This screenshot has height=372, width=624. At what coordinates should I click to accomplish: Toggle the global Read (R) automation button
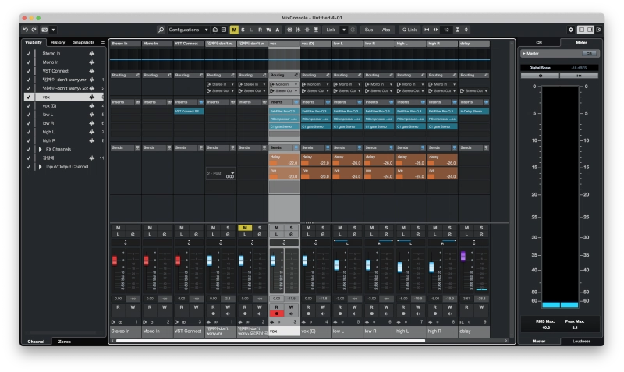click(260, 30)
